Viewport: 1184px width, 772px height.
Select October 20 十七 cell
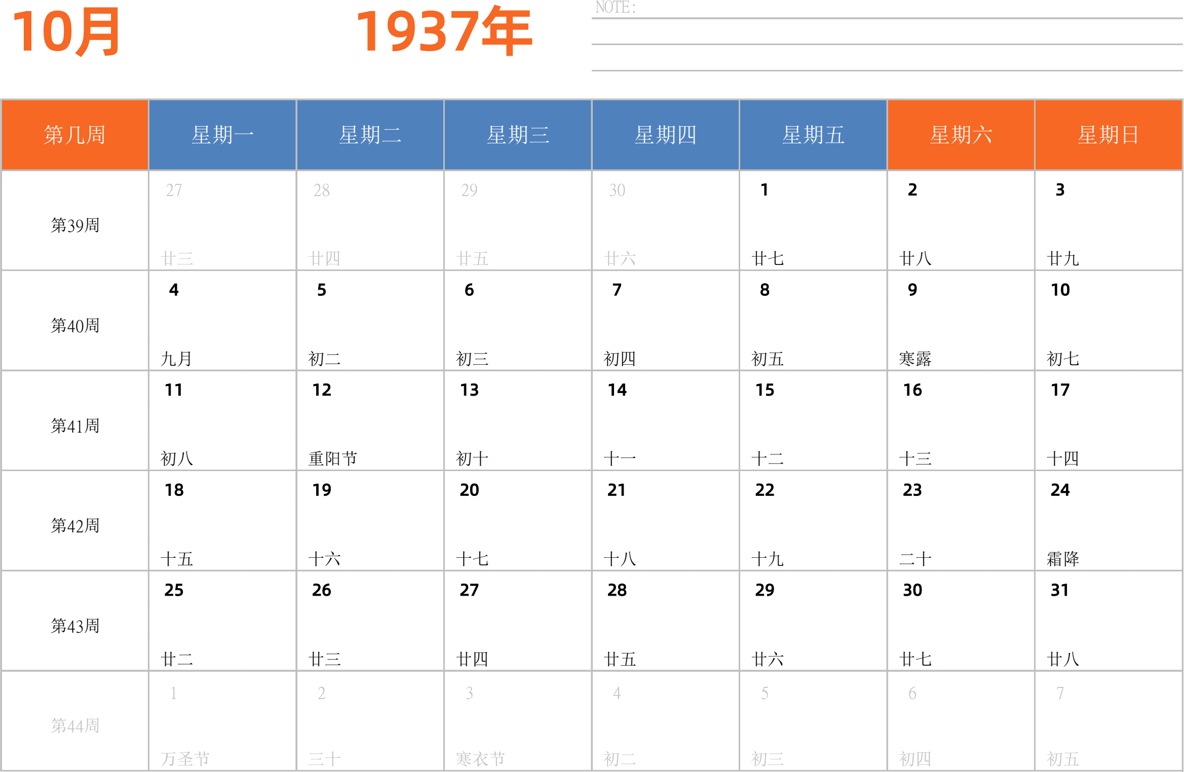(x=517, y=521)
